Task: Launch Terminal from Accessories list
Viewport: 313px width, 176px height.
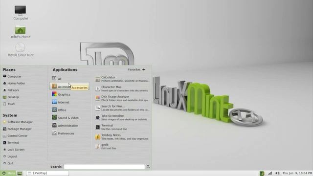Action: (111, 127)
